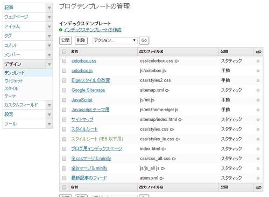The height and width of the screenshot is (197, 269).
Task: Select テーマ in the design submenu
Action: (10, 96)
